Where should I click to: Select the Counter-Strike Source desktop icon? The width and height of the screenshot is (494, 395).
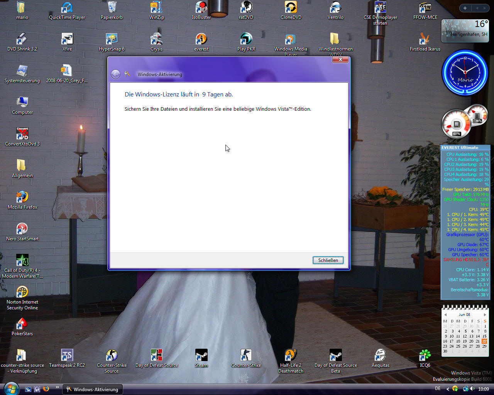click(112, 361)
